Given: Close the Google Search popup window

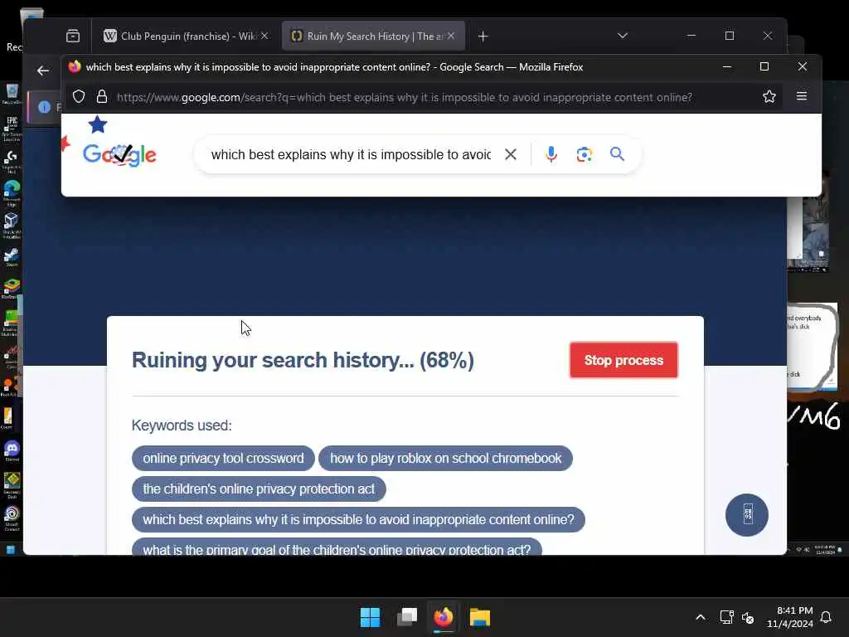Looking at the screenshot, I should pyautogui.click(x=803, y=66).
